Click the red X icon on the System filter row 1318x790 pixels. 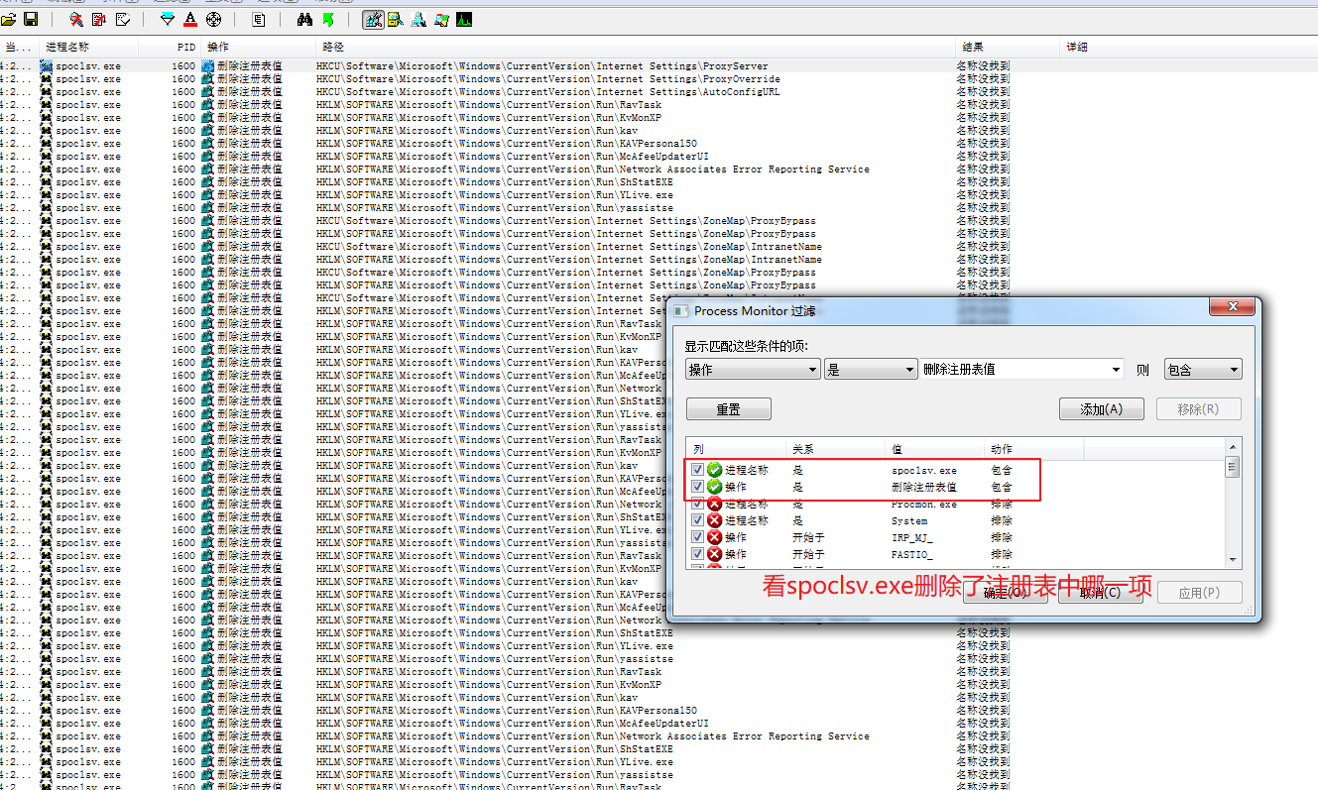tap(714, 520)
